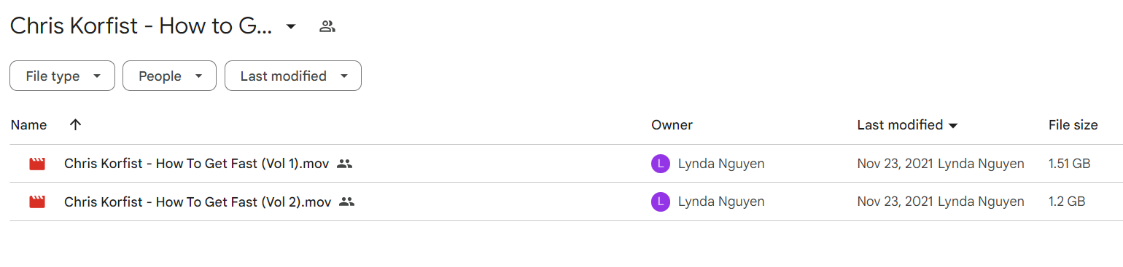Click the purple L avatar in first row

[x=660, y=164]
